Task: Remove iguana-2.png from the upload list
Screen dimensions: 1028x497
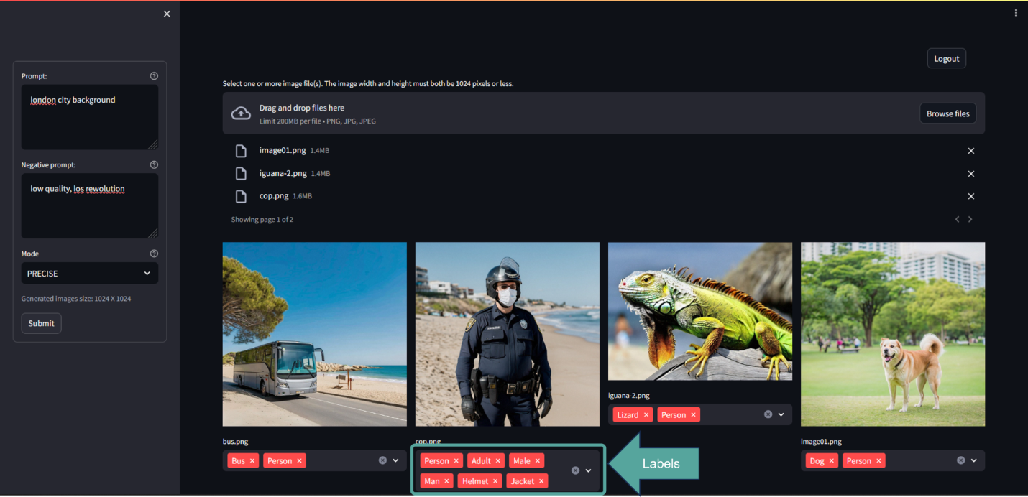Action: click(x=970, y=173)
